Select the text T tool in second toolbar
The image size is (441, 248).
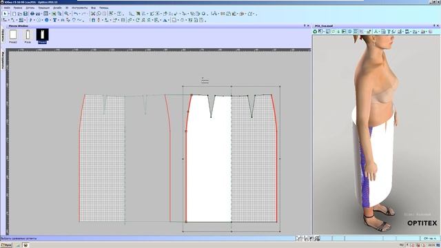click(x=54, y=20)
